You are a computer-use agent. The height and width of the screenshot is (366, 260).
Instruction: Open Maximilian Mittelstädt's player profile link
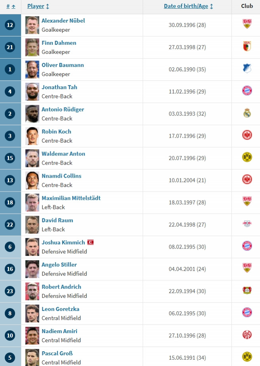pyautogui.click(x=71, y=198)
